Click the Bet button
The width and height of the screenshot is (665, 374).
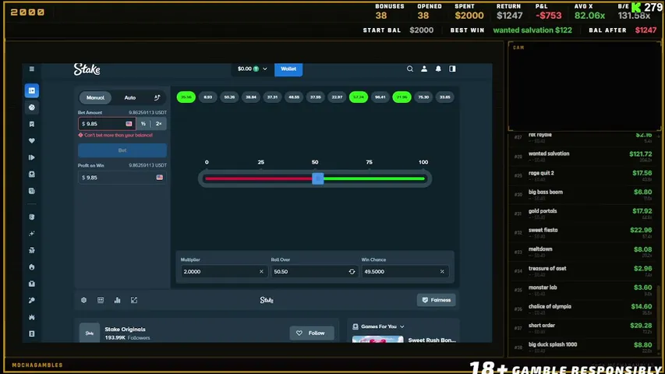click(122, 150)
